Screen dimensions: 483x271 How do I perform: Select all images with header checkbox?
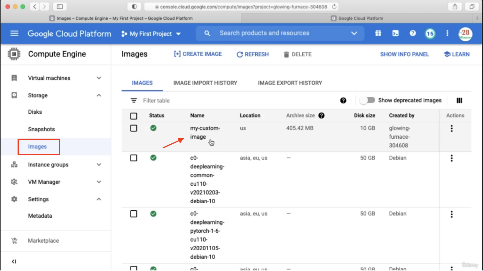(x=134, y=116)
